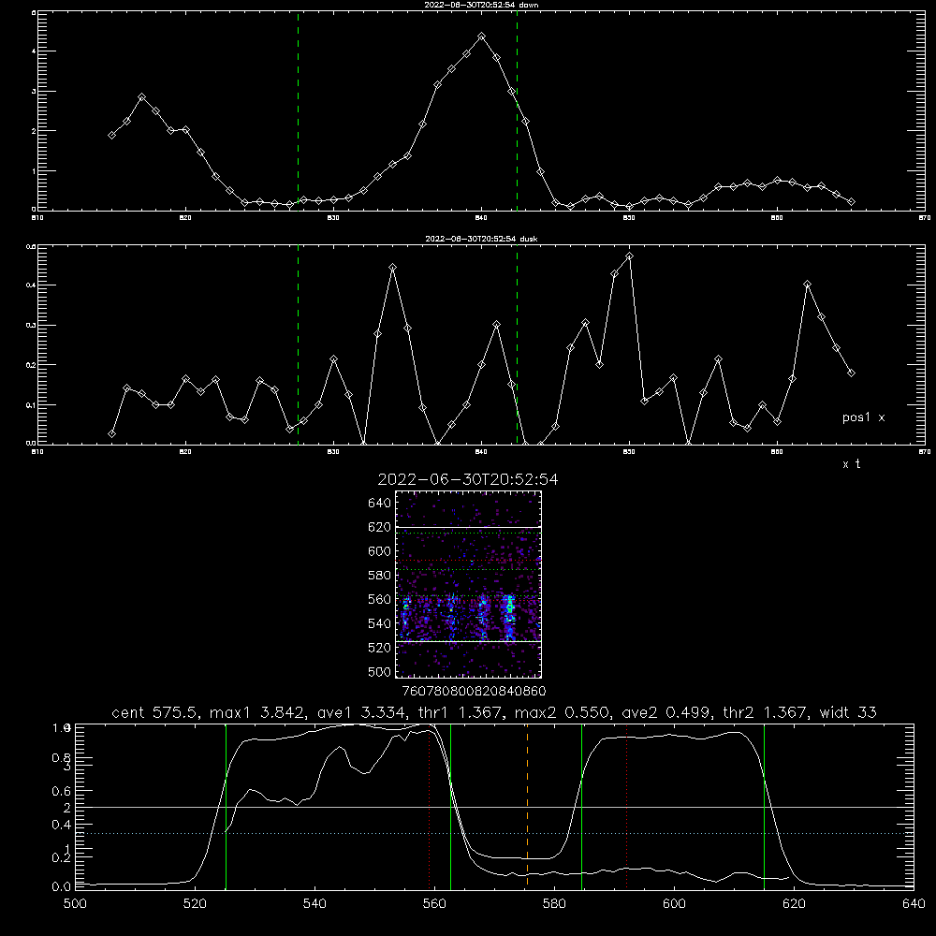The width and height of the screenshot is (936, 936).
Task: Select the dusk plot peak marker near 834
Action: tap(392, 268)
